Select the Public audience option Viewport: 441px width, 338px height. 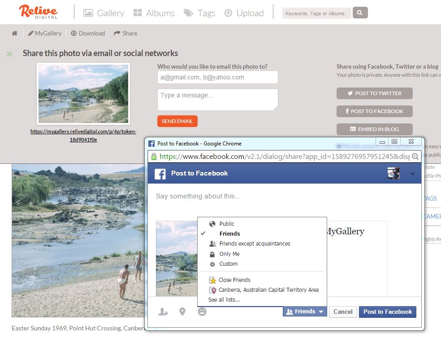227,224
